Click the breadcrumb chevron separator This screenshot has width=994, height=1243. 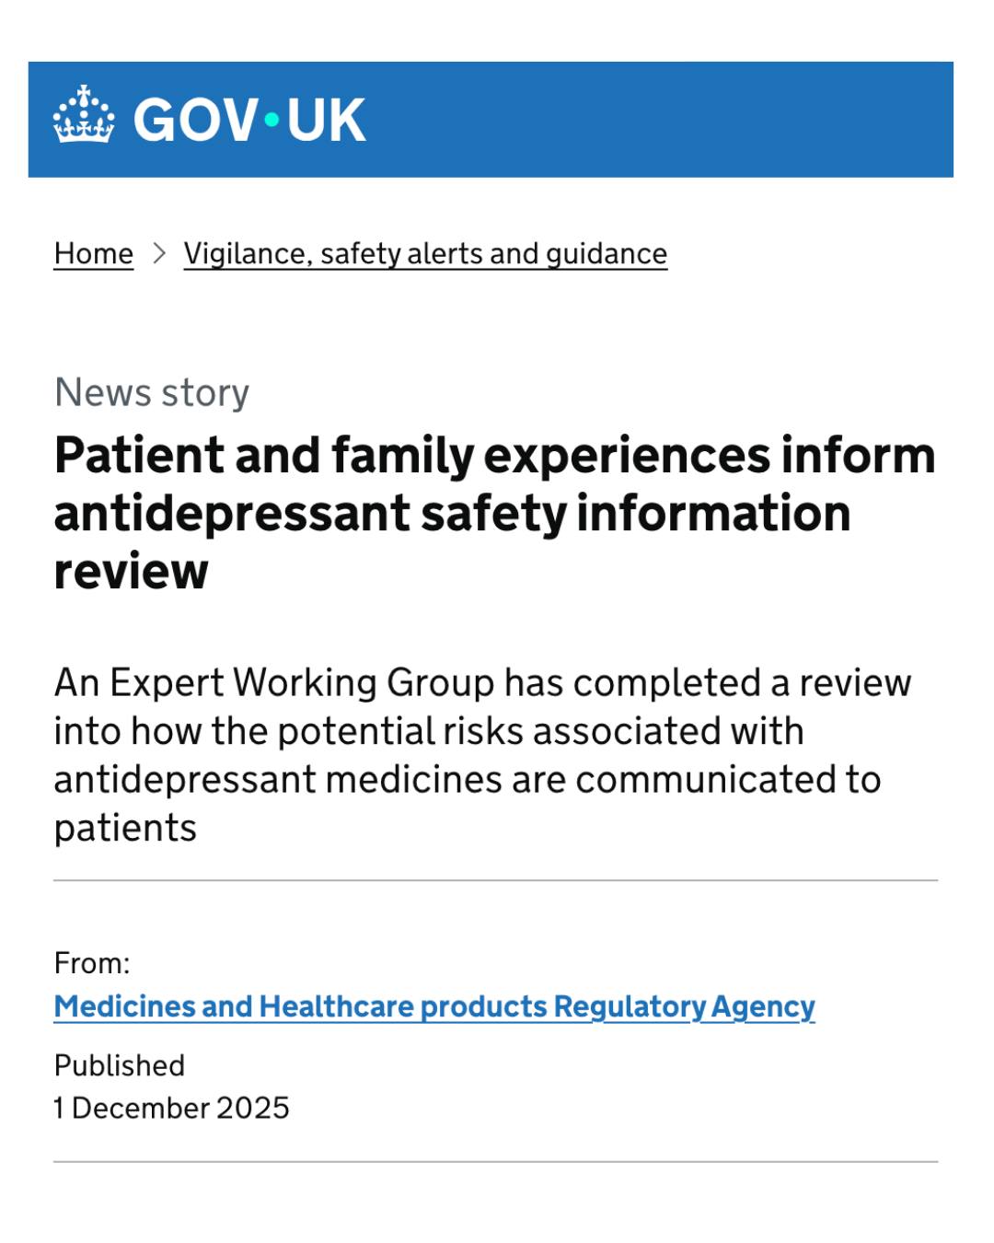point(159,253)
